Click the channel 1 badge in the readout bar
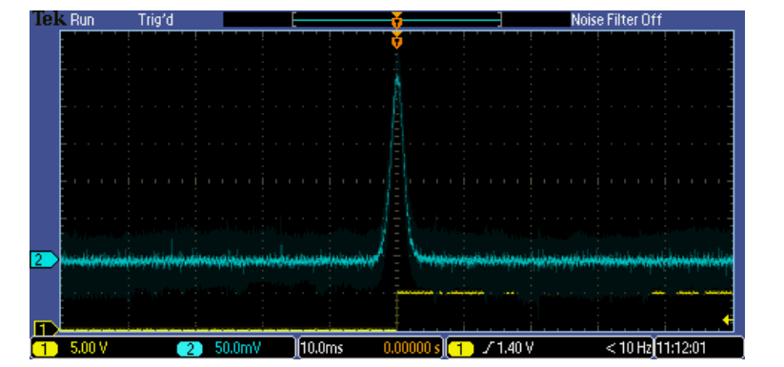The image size is (784, 367). pos(46,349)
